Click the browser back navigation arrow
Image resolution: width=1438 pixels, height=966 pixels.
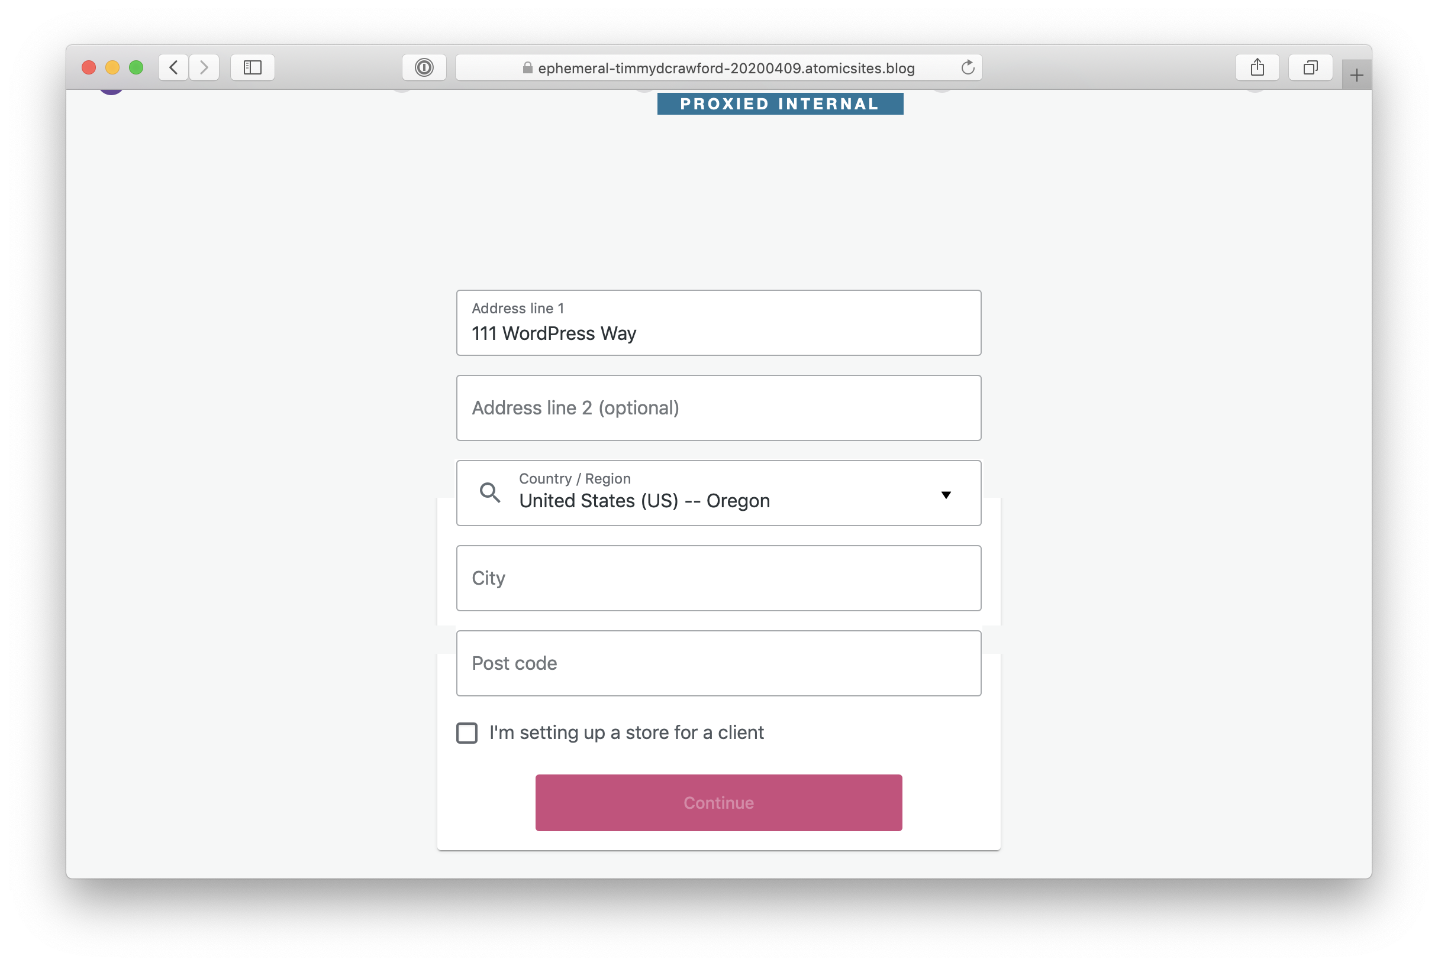click(x=173, y=68)
